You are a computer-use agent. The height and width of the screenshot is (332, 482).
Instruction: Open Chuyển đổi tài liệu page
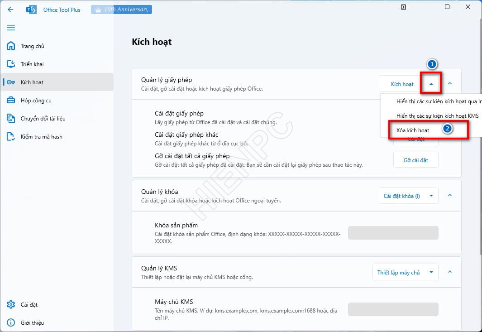57,119
